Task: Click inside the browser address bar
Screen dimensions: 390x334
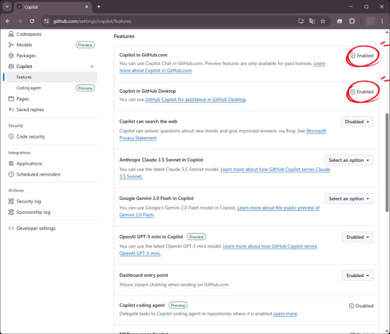Action: pos(146,21)
